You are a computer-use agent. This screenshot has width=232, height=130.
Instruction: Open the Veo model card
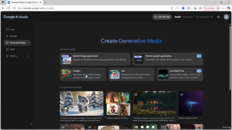point(131,74)
